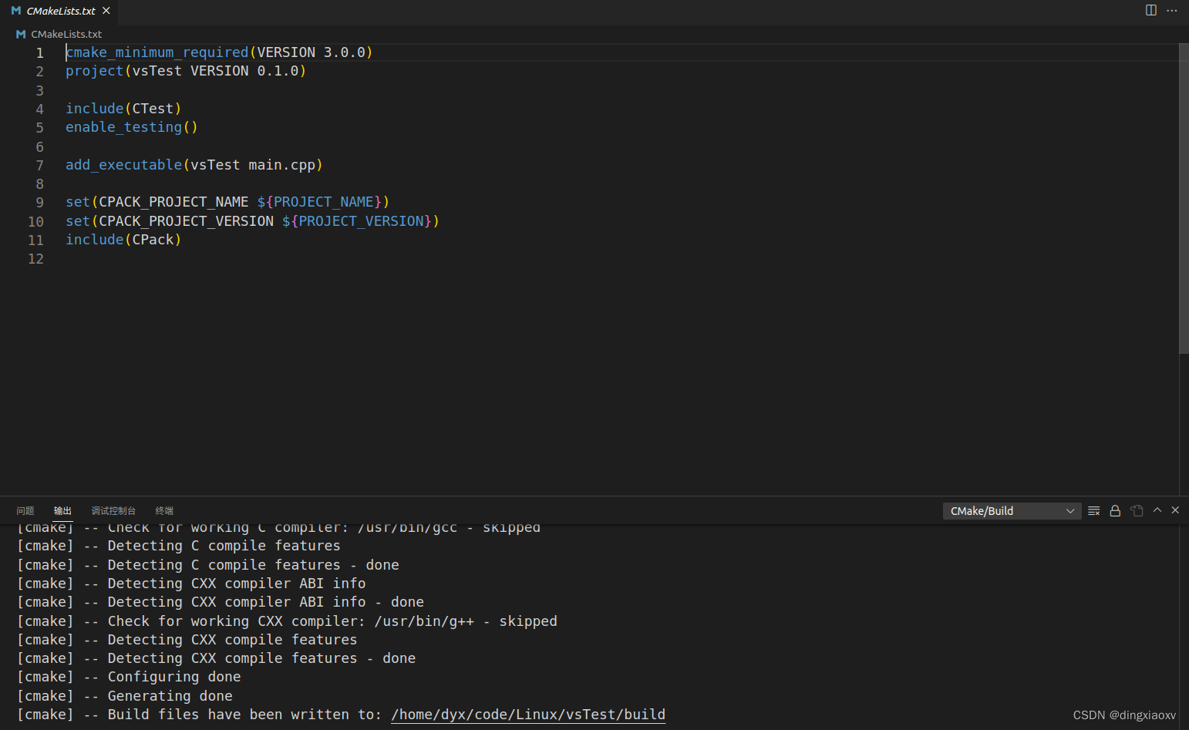Click 'Detecting C compile features - done' line
Viewport: 1189px width, 730px height.
pyautogui.click(x=208, y=565)
